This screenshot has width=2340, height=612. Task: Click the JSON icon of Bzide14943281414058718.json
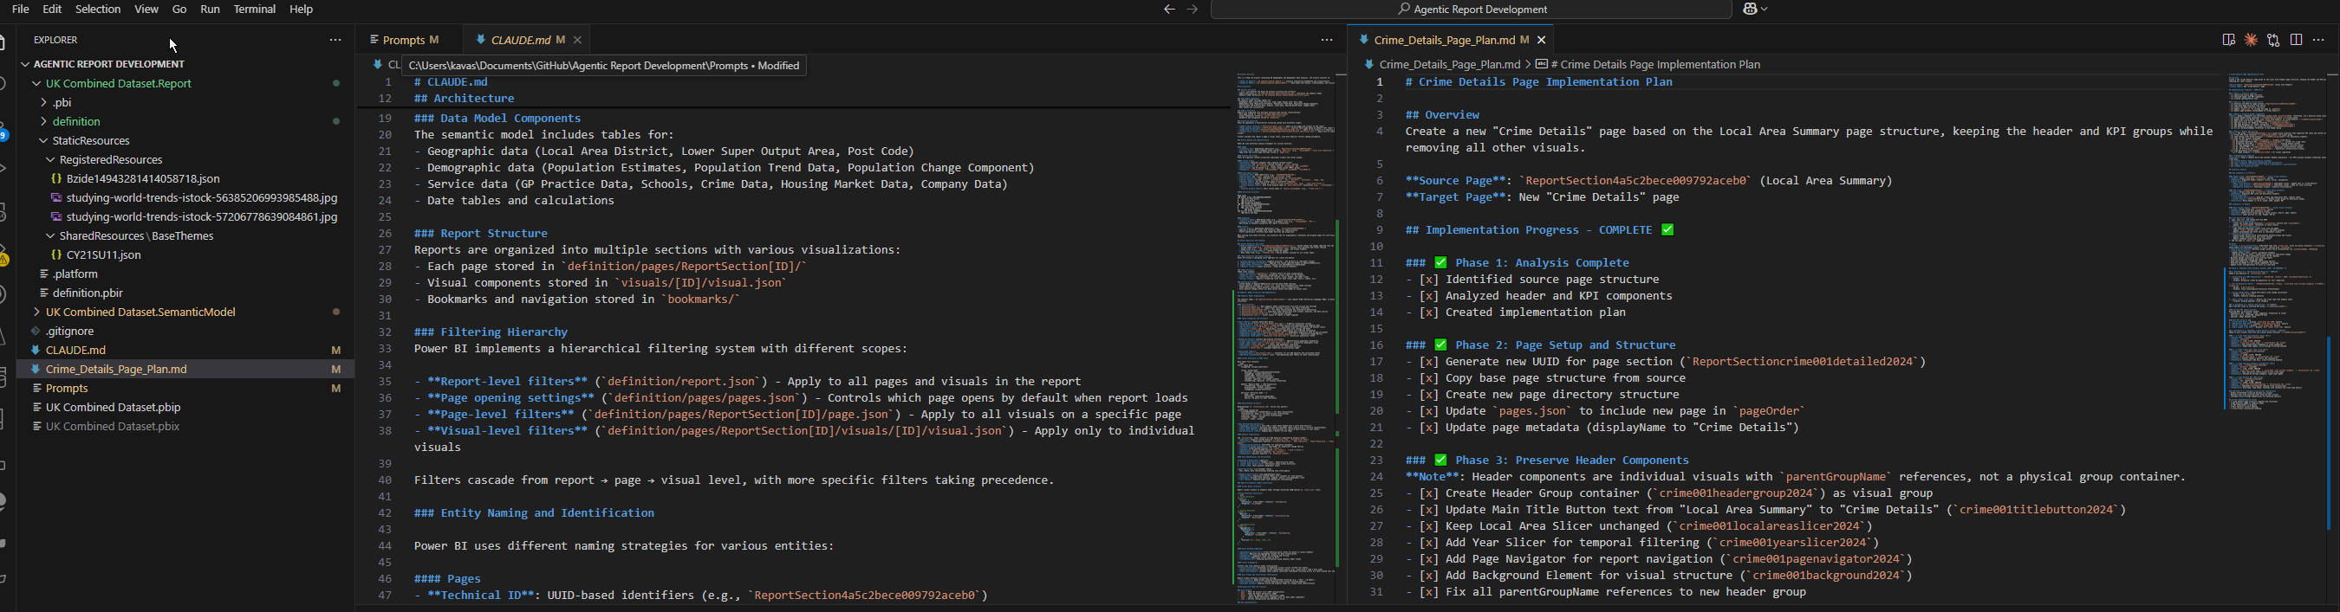(x=56, y=179)
